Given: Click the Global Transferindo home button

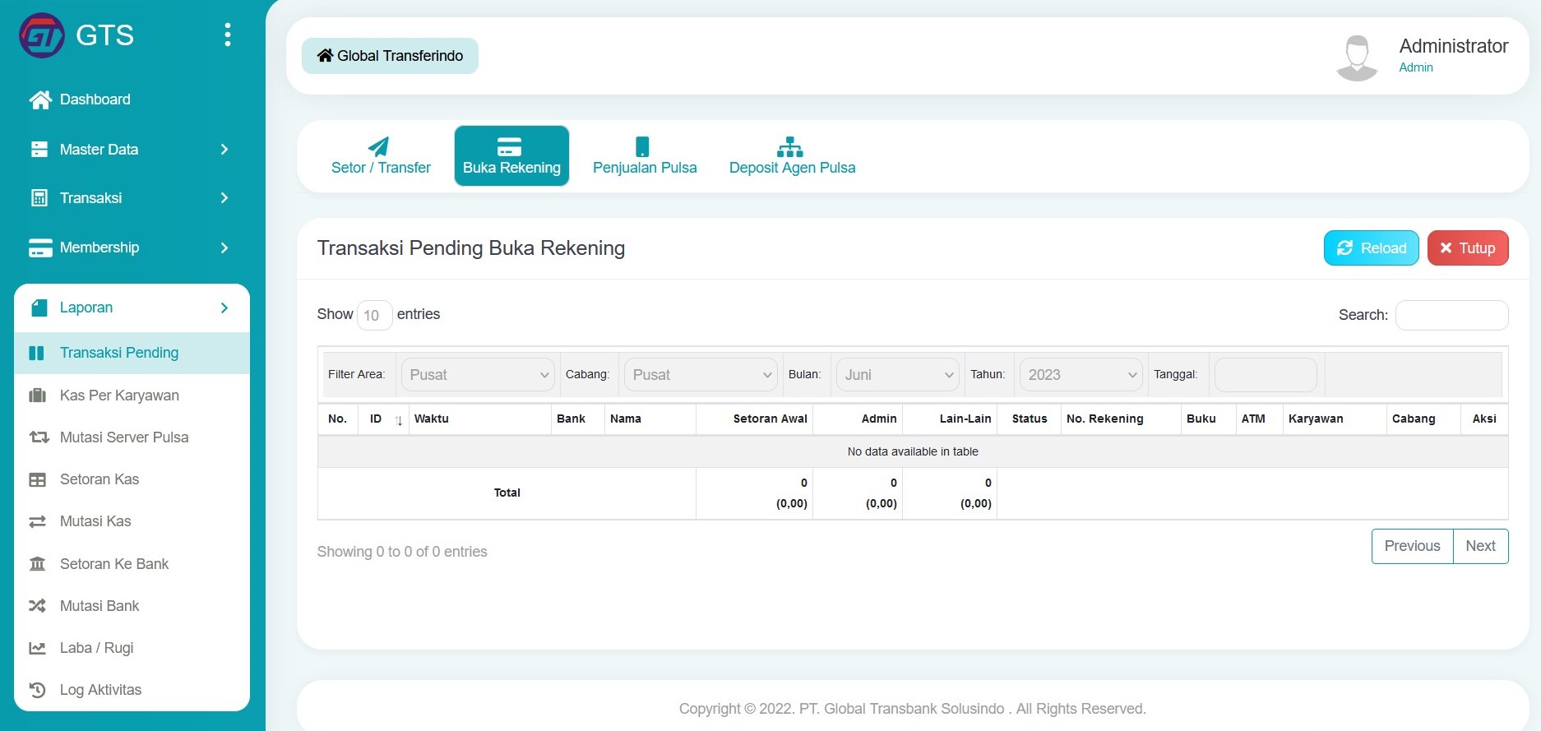Looking at the screenshot, I should pyautogui.click(x=390, y=56).
